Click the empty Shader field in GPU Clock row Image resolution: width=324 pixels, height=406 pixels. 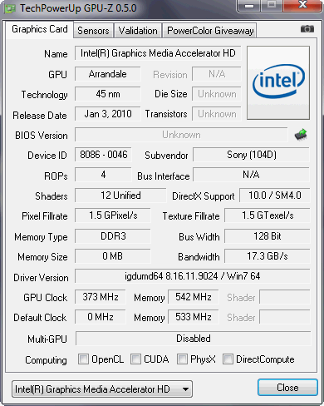click(x=285, y=297)
